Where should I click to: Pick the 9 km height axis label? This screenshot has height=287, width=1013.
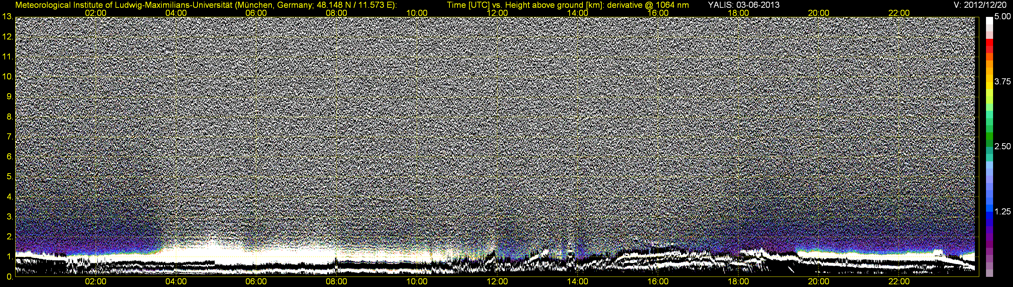coord(9,97)
